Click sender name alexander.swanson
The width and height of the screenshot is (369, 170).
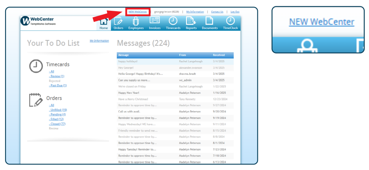point(191,67)
